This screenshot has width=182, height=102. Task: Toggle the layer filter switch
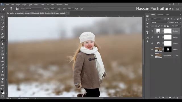(181, 18)
